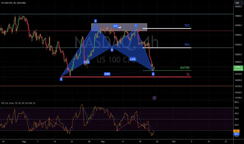Click the Aug label on time axis
244x144 pixels.
point(24,141)
